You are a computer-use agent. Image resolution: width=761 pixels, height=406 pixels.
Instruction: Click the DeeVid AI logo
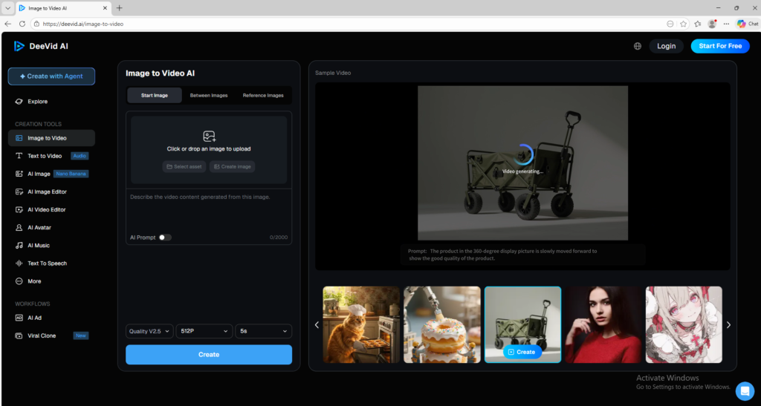(20, 46)
